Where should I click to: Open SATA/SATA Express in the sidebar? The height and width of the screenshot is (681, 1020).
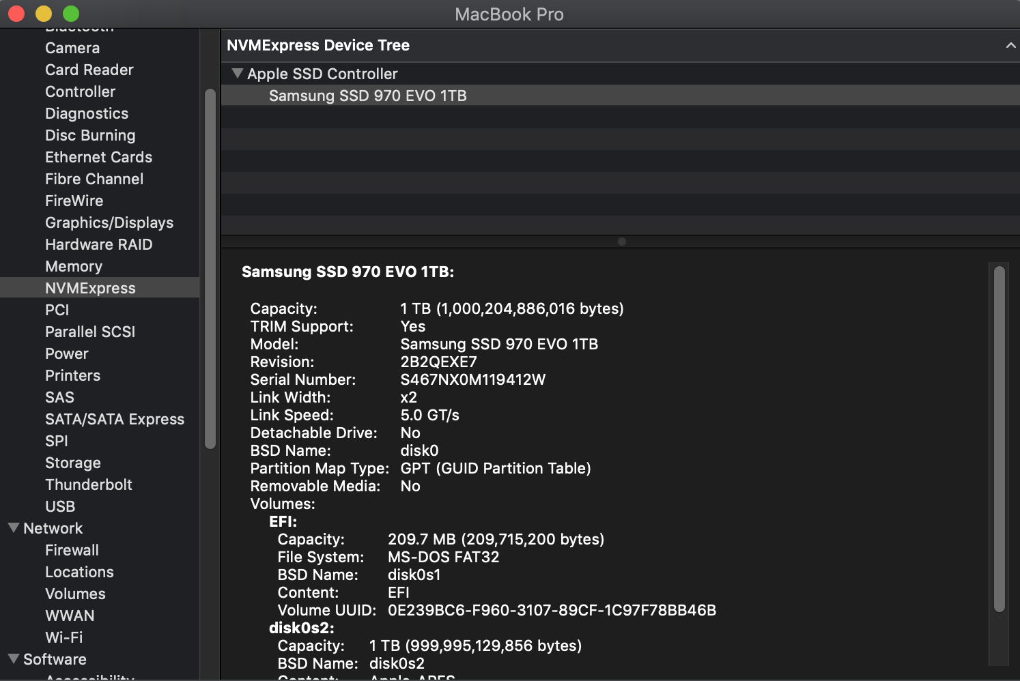(x=115, y=419)
